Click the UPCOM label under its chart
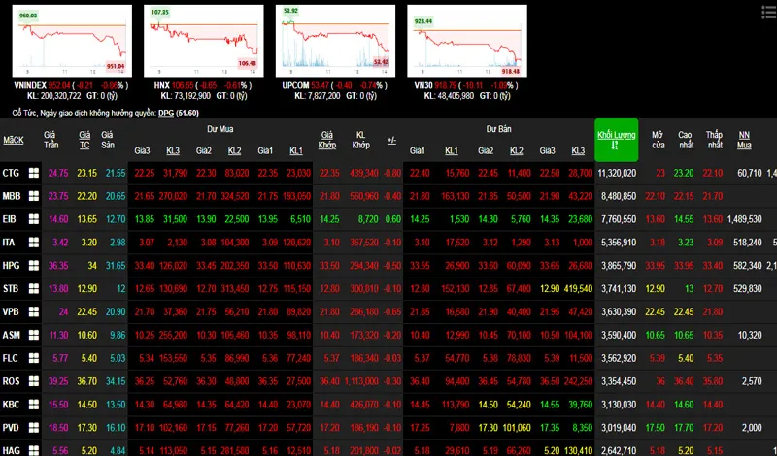This screenshot has width=777, height=456. click(x=295, y=85)
